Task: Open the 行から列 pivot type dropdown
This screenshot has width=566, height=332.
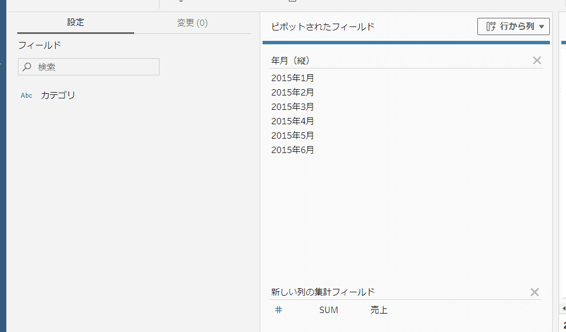Action: point(513,26)
